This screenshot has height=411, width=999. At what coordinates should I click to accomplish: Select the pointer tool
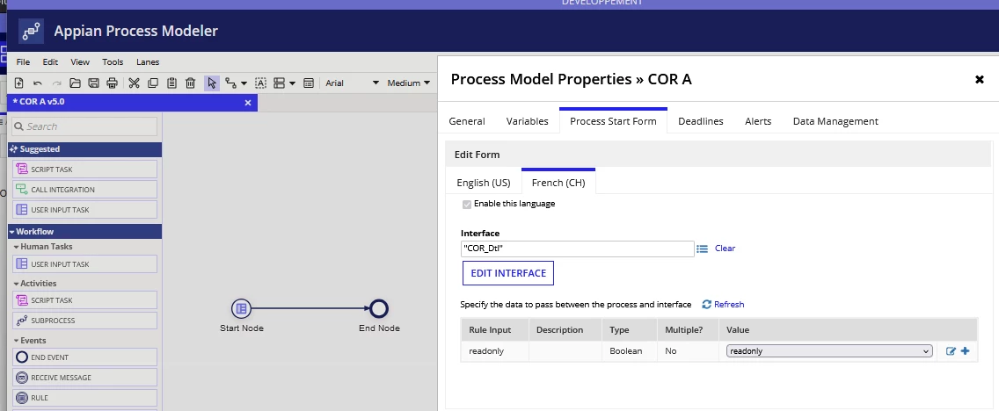212,83
